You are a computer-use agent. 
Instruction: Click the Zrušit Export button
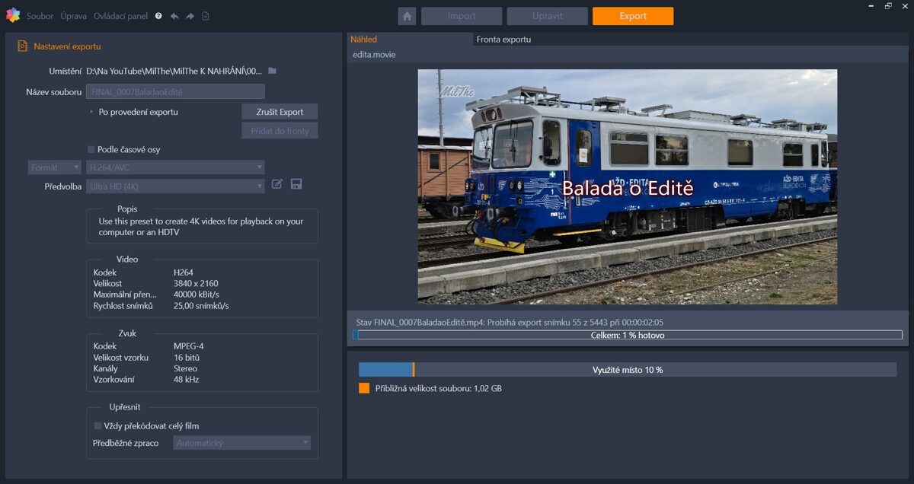point(279,111)
